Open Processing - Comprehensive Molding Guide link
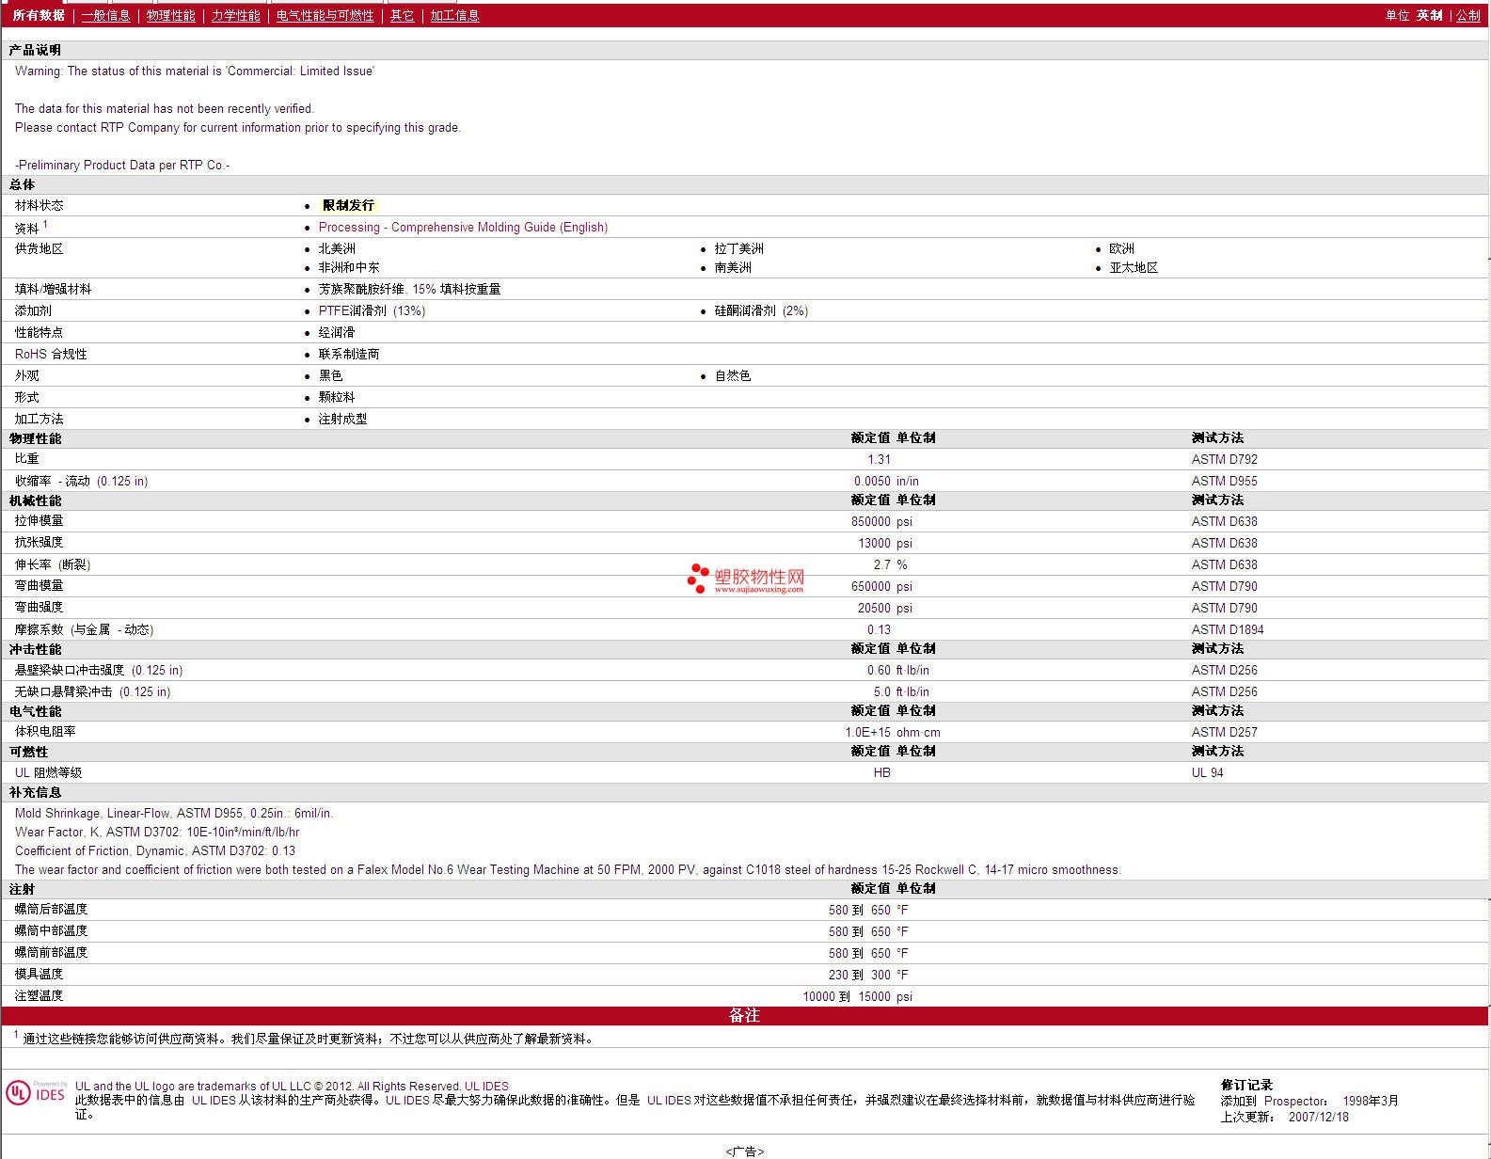Viewport: 1491px width, 1159px height. coord(463,228)
